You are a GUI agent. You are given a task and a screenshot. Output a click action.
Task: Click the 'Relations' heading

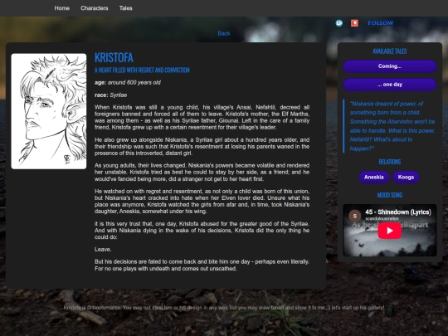(x=390, y=162)
